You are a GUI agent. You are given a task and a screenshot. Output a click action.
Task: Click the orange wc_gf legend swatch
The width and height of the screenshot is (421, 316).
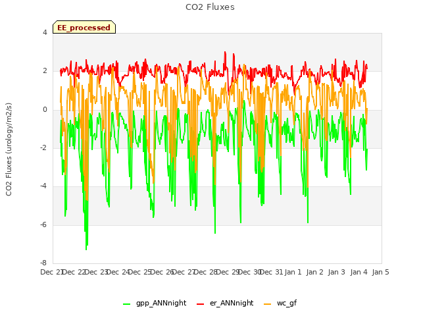click(x=268, y=304)
